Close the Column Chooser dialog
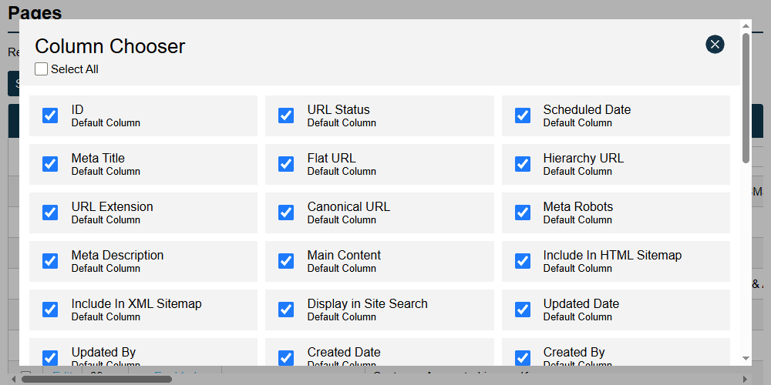Screen dimensions: 771x385 715,45
